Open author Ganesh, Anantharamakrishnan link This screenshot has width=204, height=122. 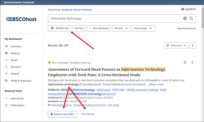pyautogui.click(x=90, y=105)
